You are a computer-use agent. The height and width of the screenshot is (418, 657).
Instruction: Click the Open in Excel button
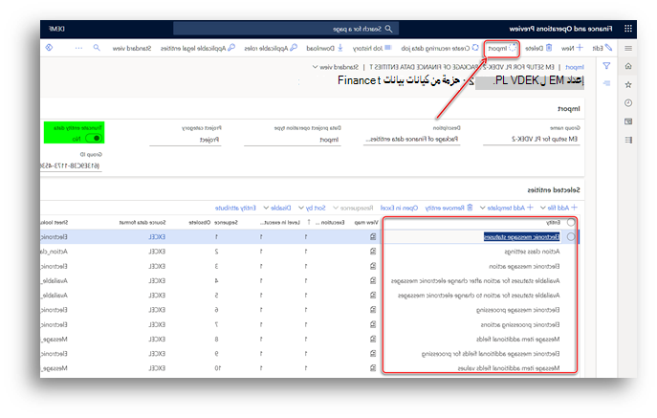[399, 208]
